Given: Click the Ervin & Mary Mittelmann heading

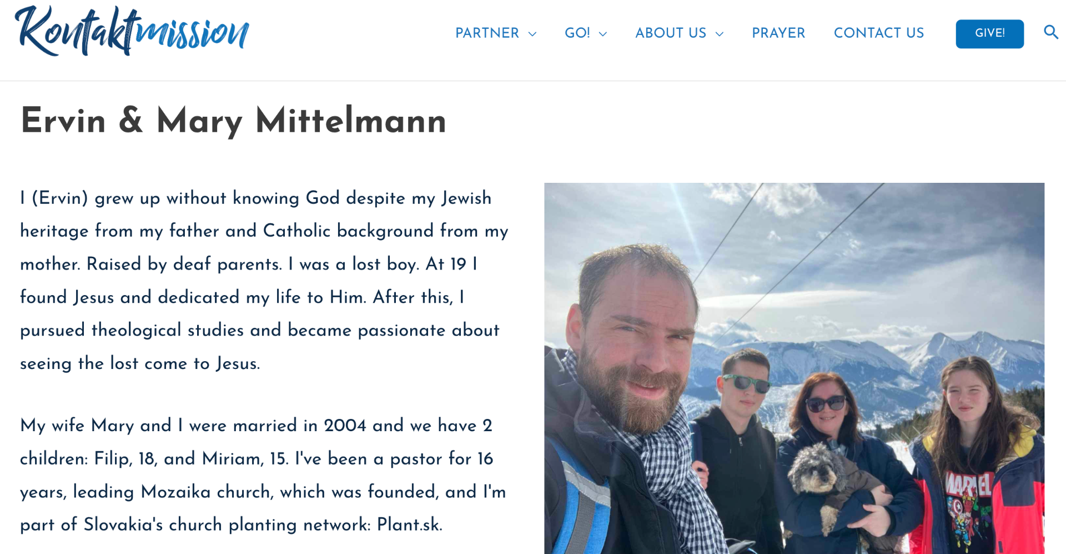Looking at the screenshot, I should tap(233, 121).
